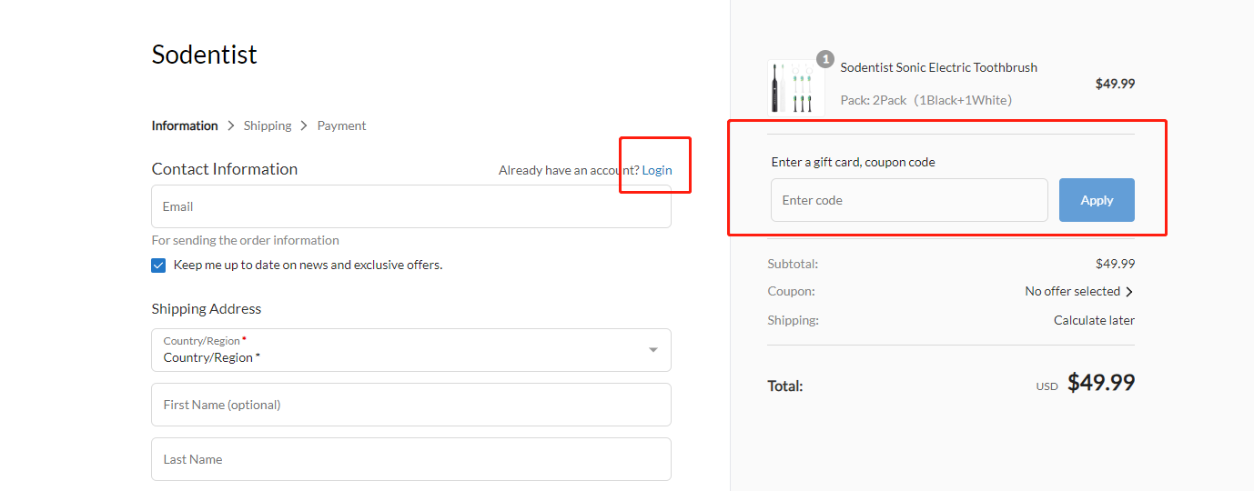Select the First Name (optional) field
Image resolution: width=1254 pixels, height=491 pixels.
(x=410, y=405)
